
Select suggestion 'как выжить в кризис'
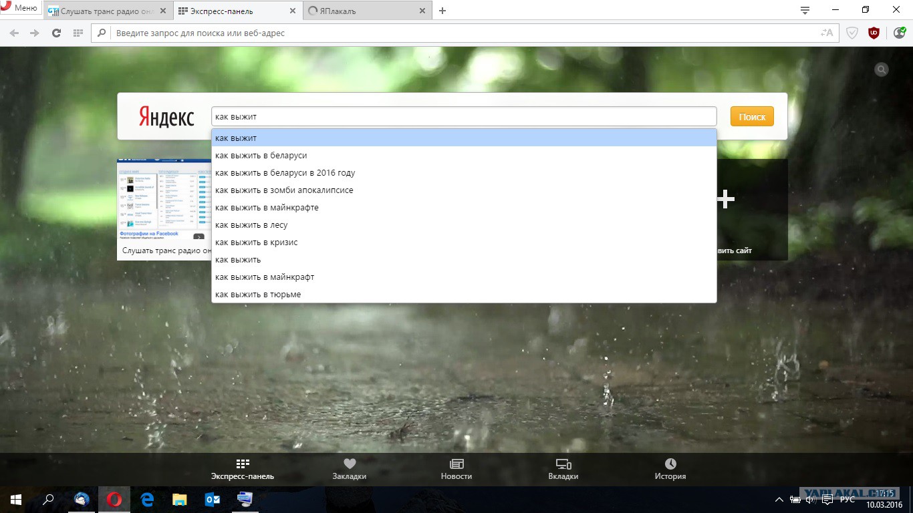464,242
